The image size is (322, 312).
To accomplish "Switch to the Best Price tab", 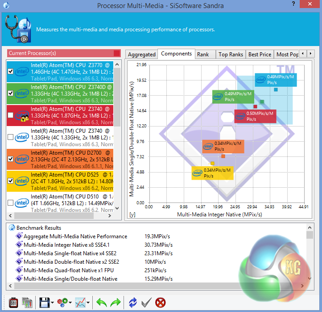I will [x=260, y=55].
